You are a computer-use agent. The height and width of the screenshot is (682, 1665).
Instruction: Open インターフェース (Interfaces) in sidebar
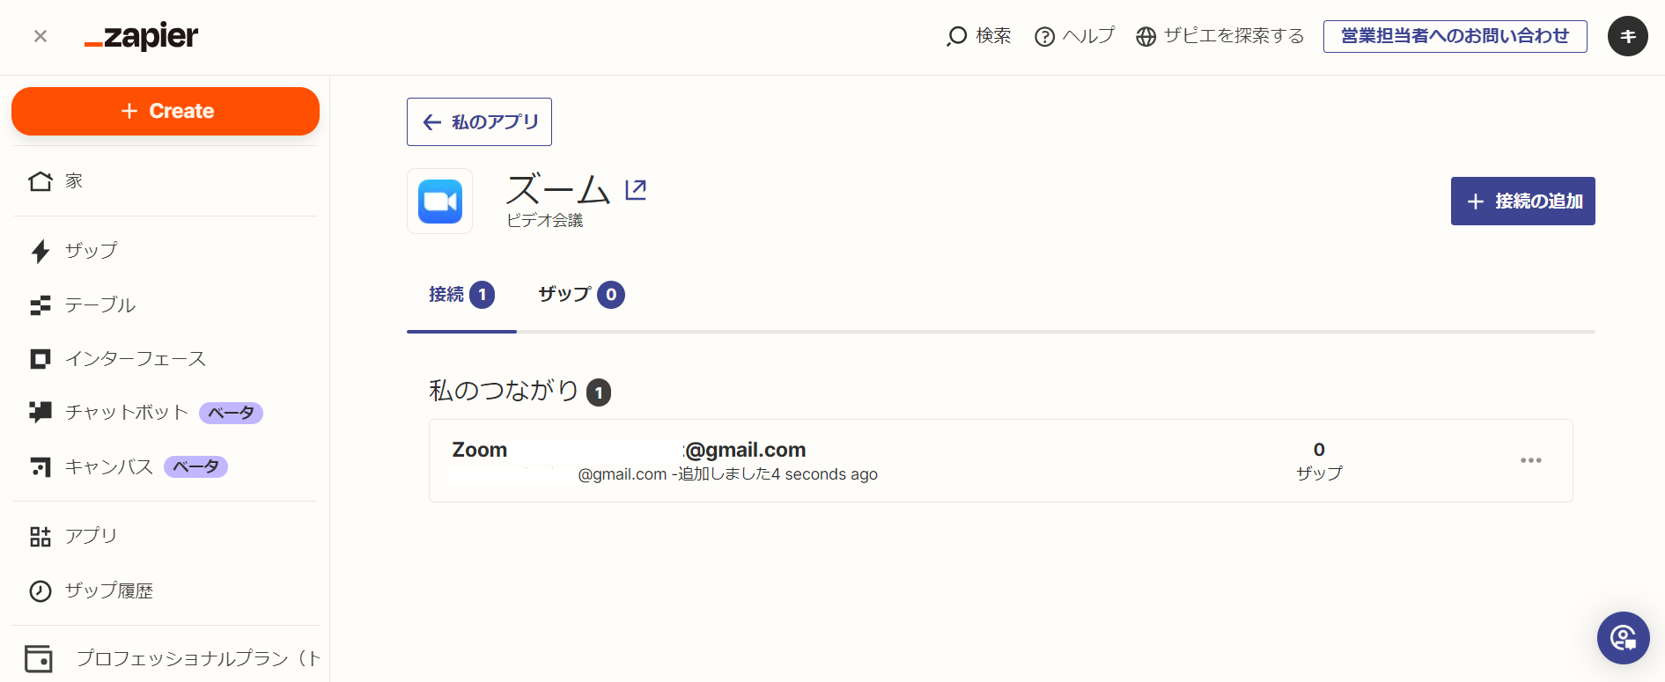click(135, 359)
